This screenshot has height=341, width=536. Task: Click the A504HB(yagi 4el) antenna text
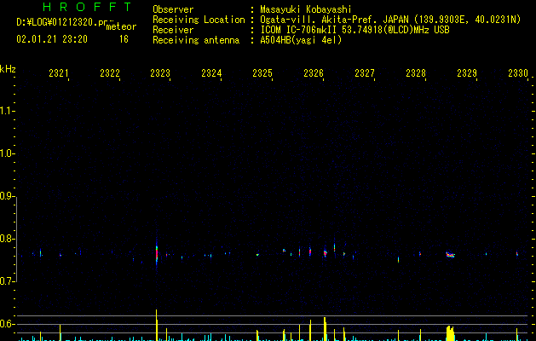pyautogui.click(x=301, y=40)
